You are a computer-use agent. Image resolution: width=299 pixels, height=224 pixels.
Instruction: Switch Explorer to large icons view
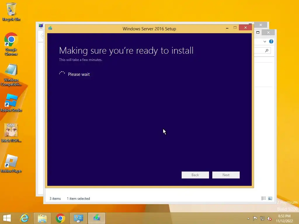click(x=270, y=198)
